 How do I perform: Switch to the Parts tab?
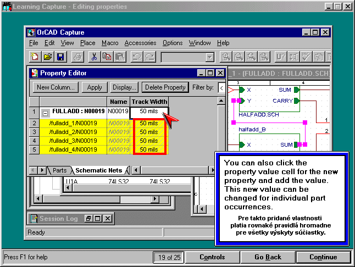pyautogui.click(x=59, y=170)
